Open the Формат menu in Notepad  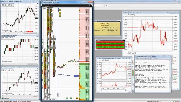[x=147, y=59]
